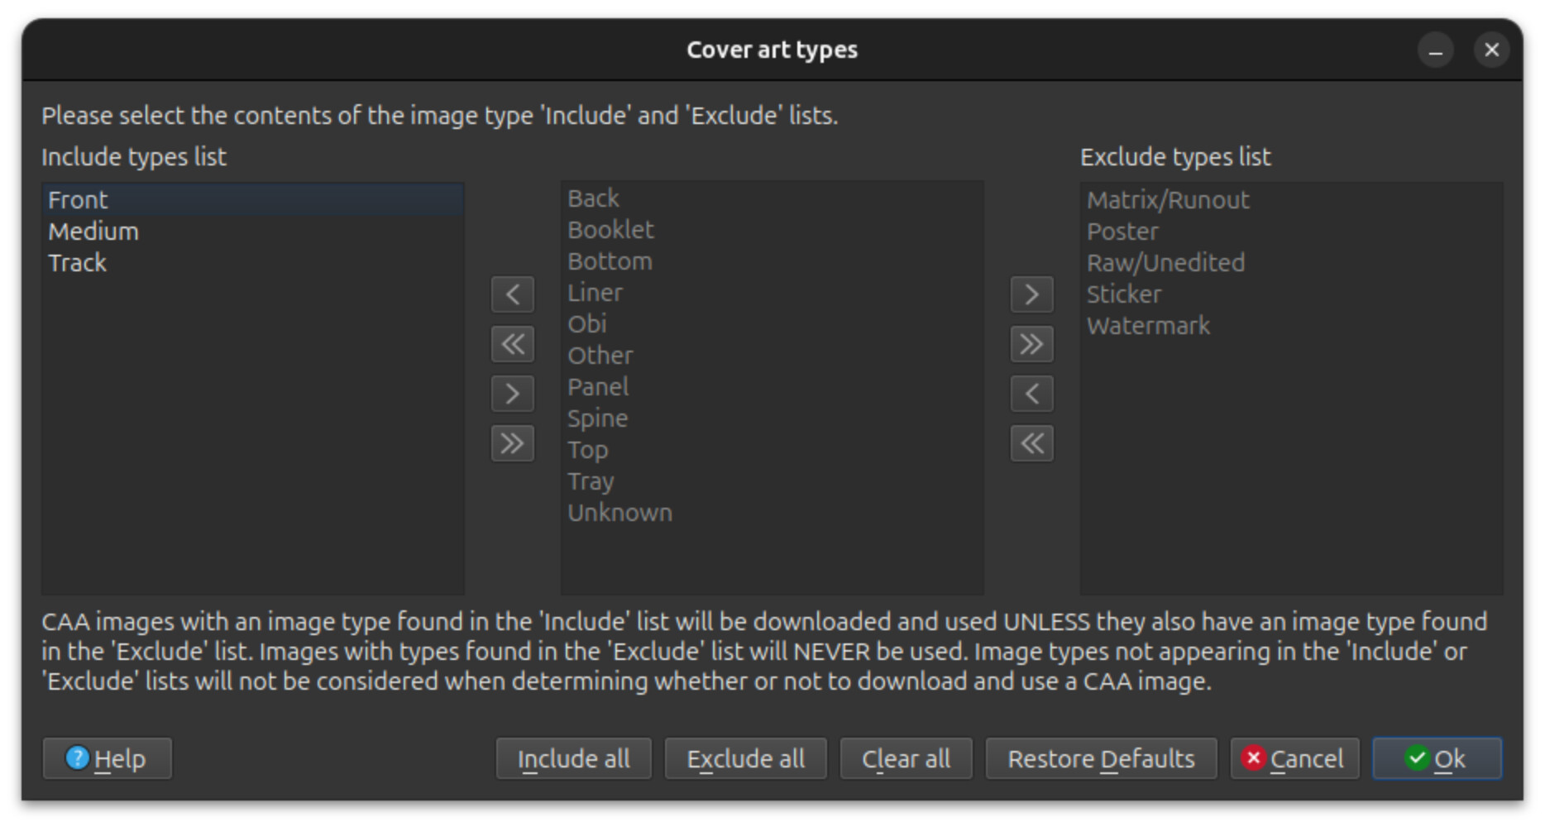Screen dimensions: 1545x827
Task: Click double right arrow beside Include list
Action: point(512,443)
